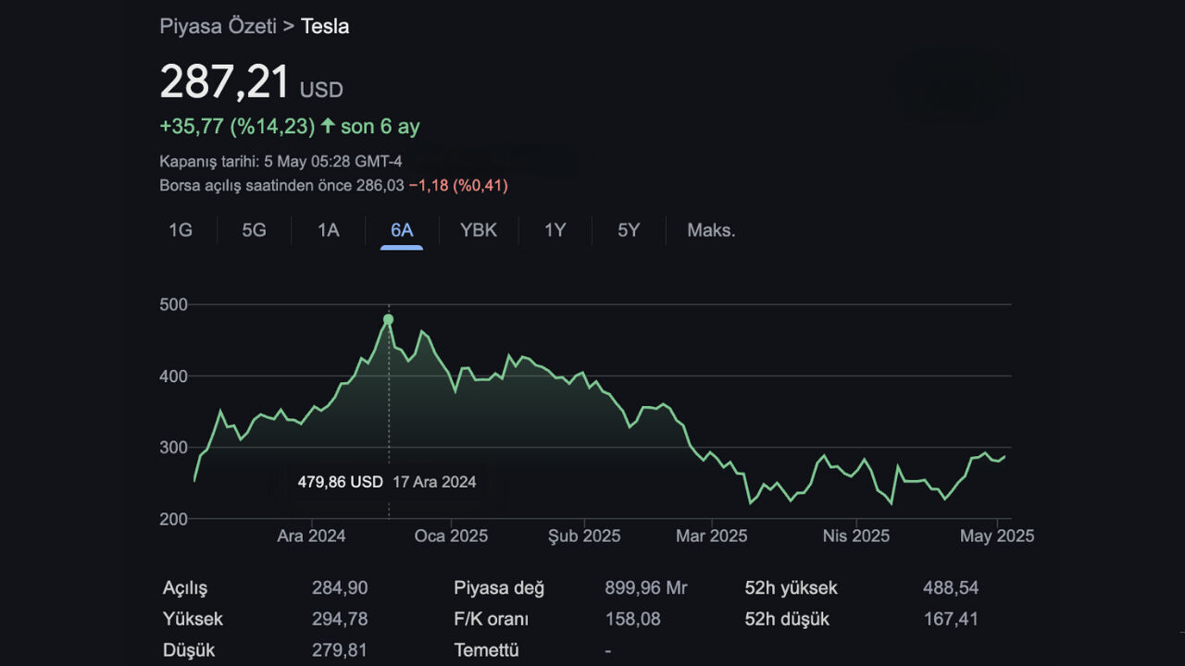
Task: Switch to the 1G time range tab
Action: [x=181, y=230]
